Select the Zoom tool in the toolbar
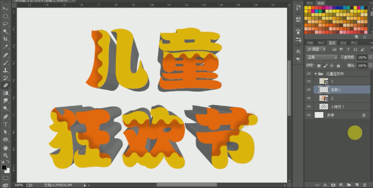This screenshot has height=188, width=373. pos(6,156)
